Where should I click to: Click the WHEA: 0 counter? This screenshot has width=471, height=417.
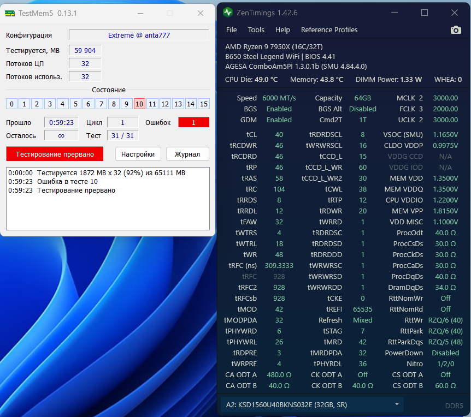(448, 80)
